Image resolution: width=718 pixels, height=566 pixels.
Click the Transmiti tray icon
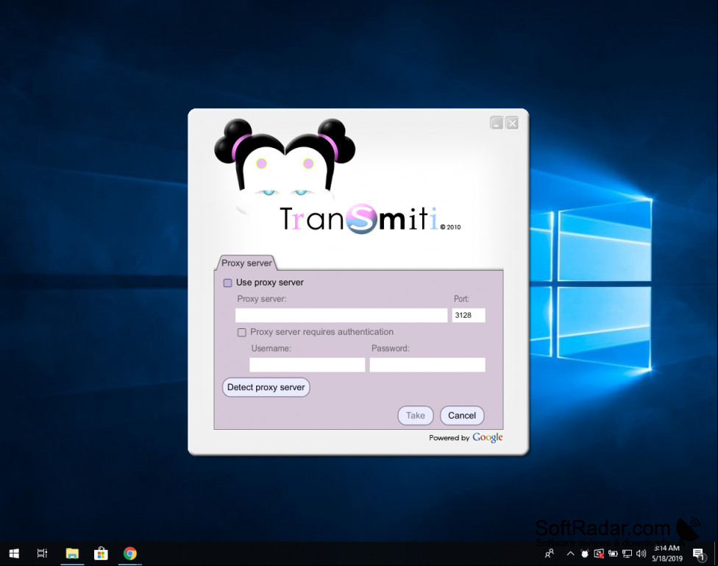pos(585,553)
